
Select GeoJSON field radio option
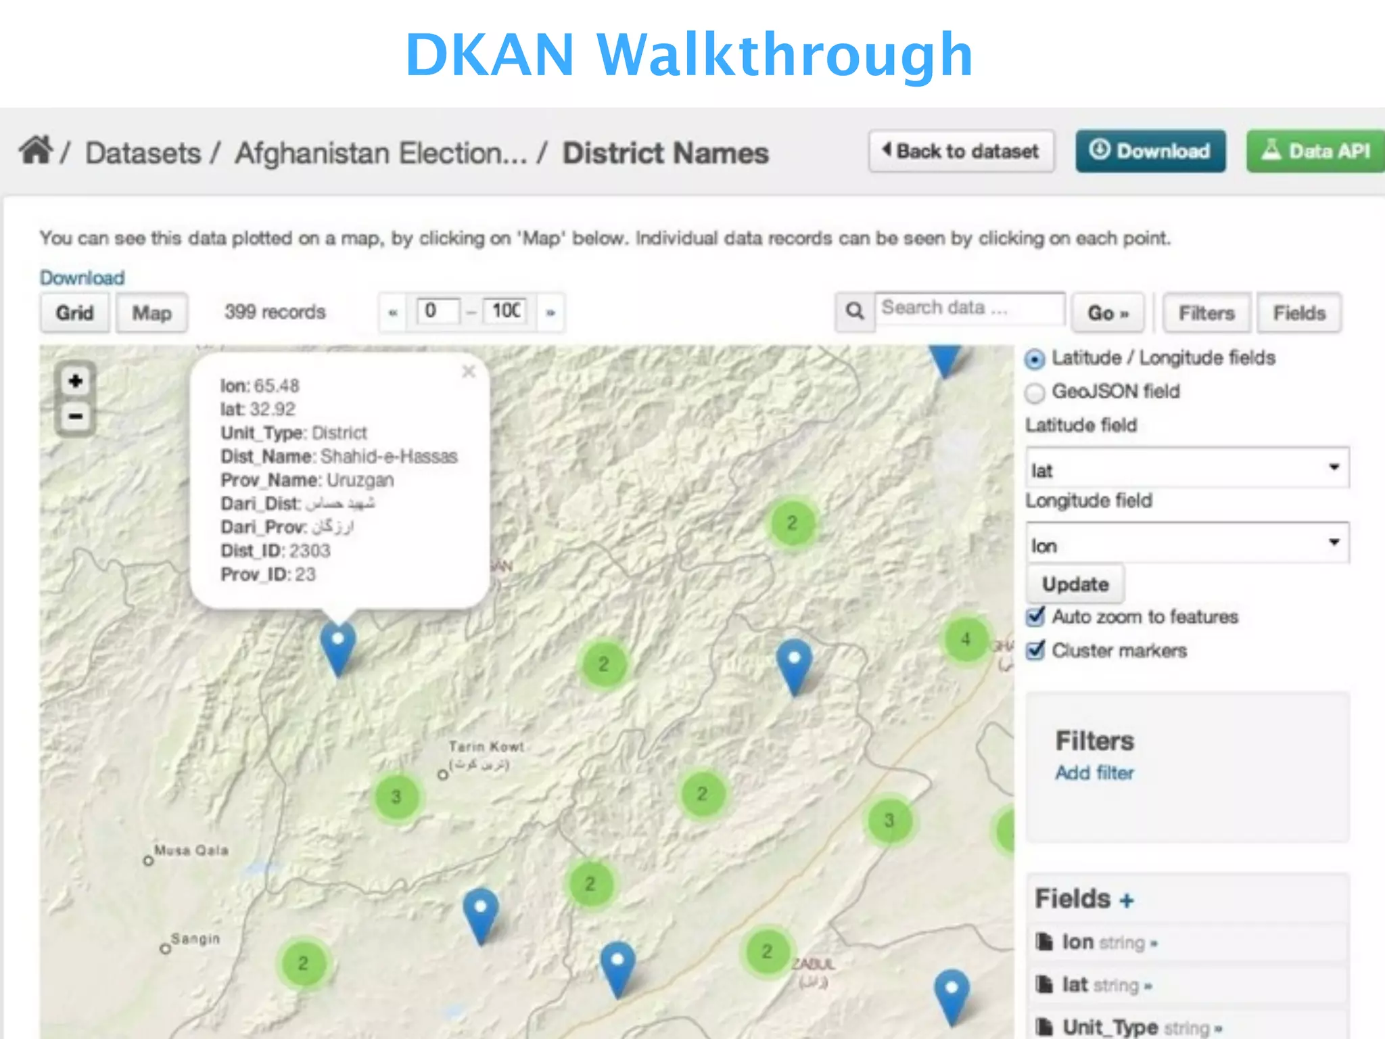tap(1035, 392)
